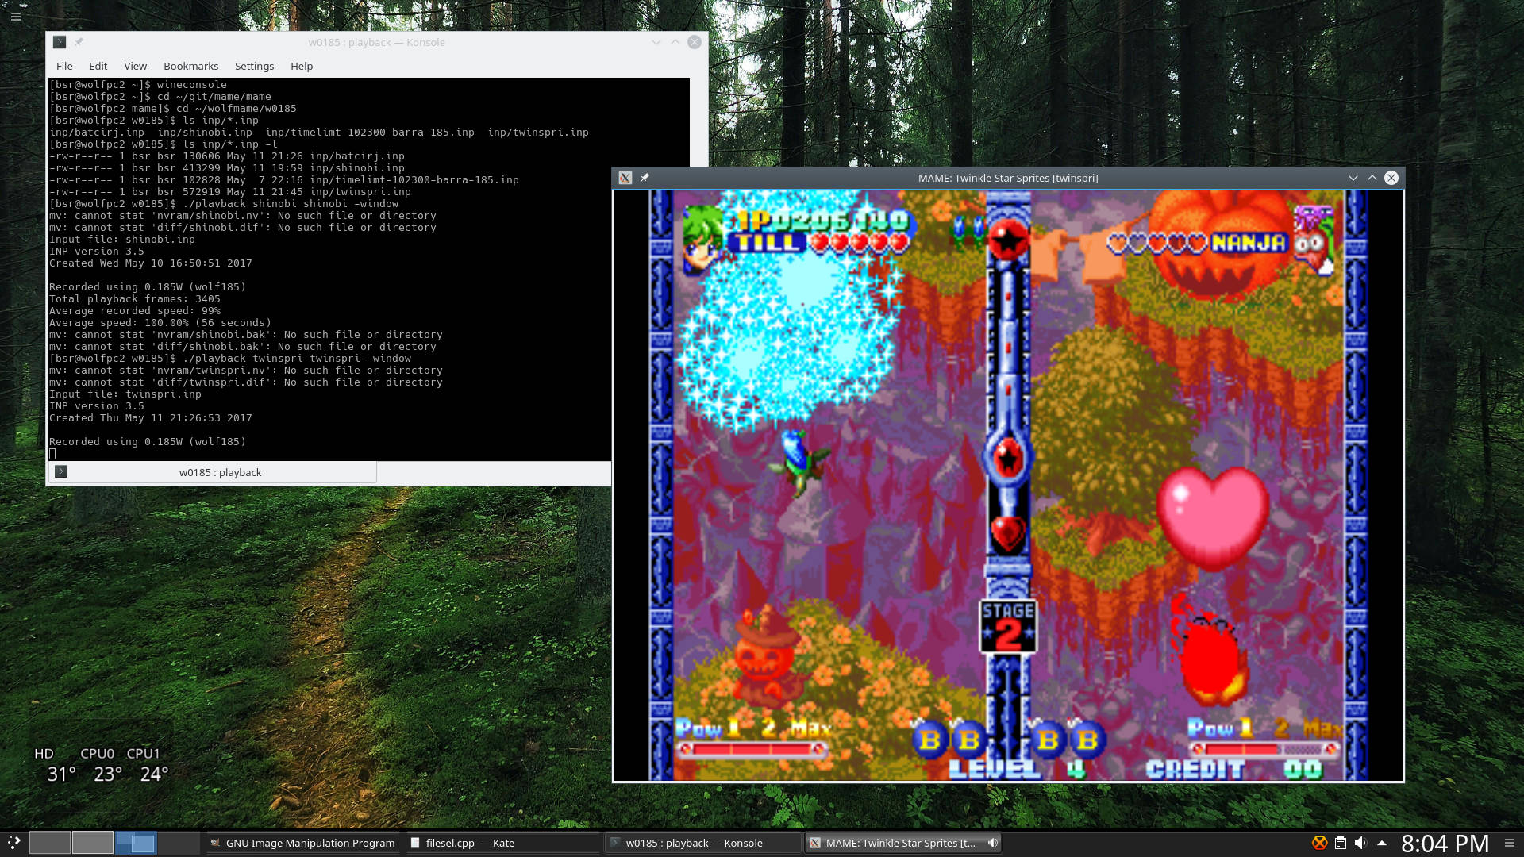Click the CPU0 temperature reading 23°
1524x857 pixels.
pos(108,774)
